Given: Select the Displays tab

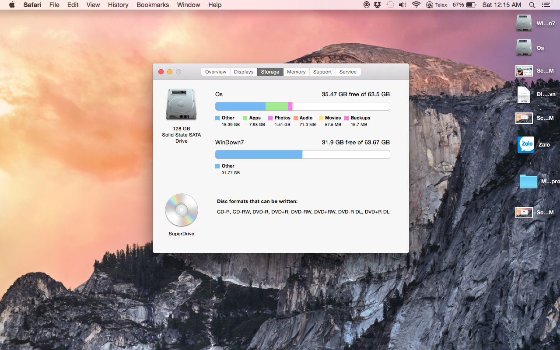Looking at the screenshot, I should [244, 72].
